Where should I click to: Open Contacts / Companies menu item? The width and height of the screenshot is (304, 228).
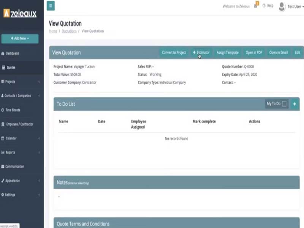coord(17,96)
